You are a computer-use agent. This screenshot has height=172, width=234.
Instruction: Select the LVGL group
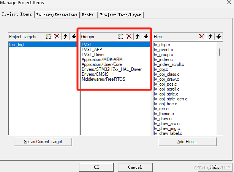click(115, 45)
